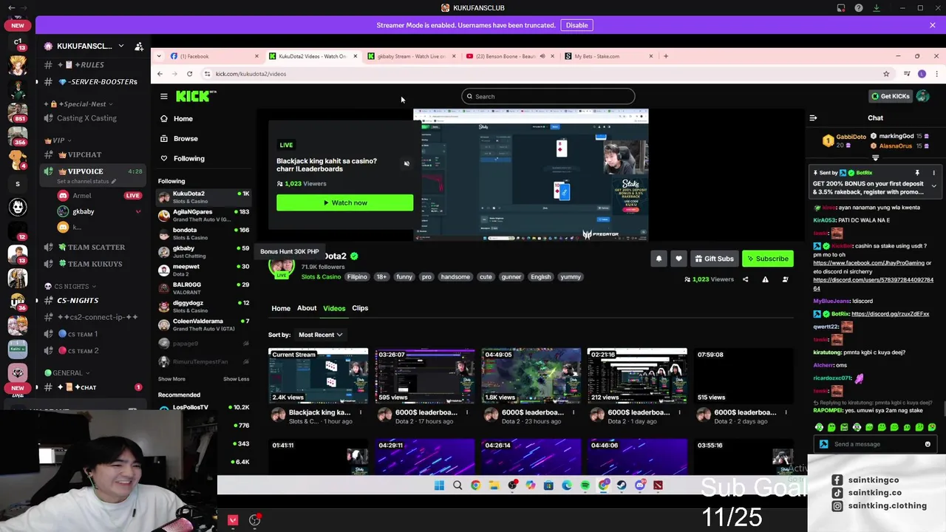The width and height of the screenshot is (946, 532).
Task: Click the Slots & Casino category link
Action: [x=321, y=276]
